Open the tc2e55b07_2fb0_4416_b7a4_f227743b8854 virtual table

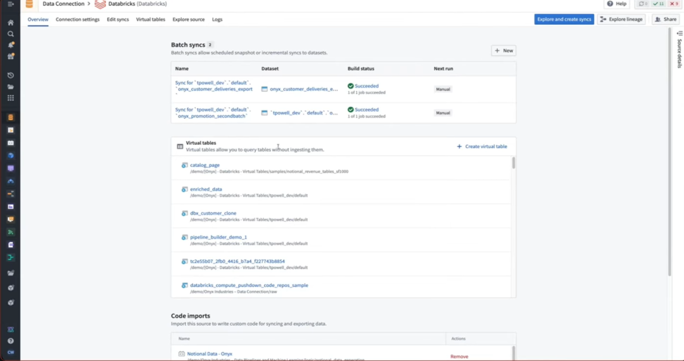[237, 261]
